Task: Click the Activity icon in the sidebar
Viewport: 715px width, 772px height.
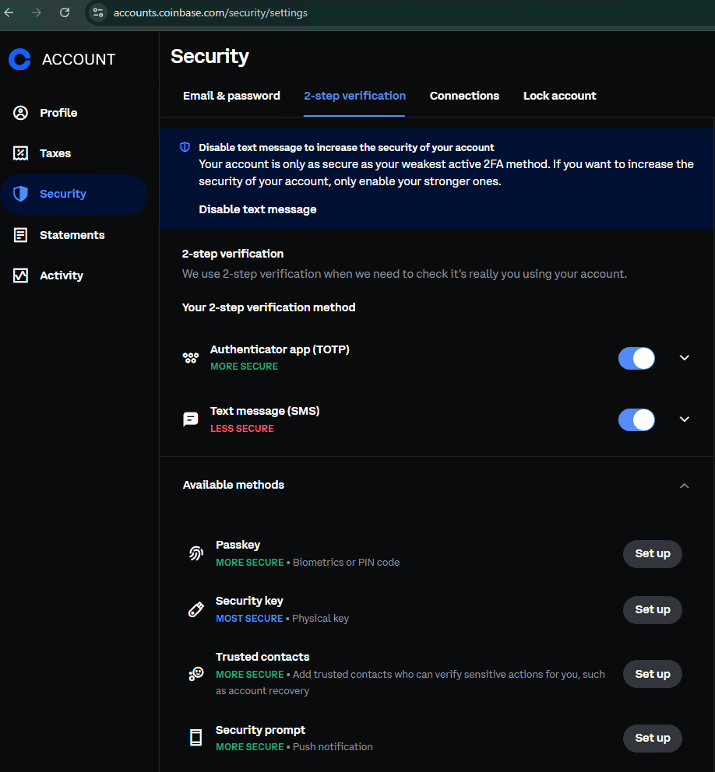Action: 19,275
